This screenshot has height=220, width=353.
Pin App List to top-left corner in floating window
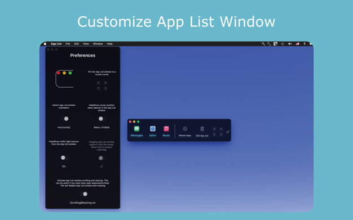(x=214, y=129)
